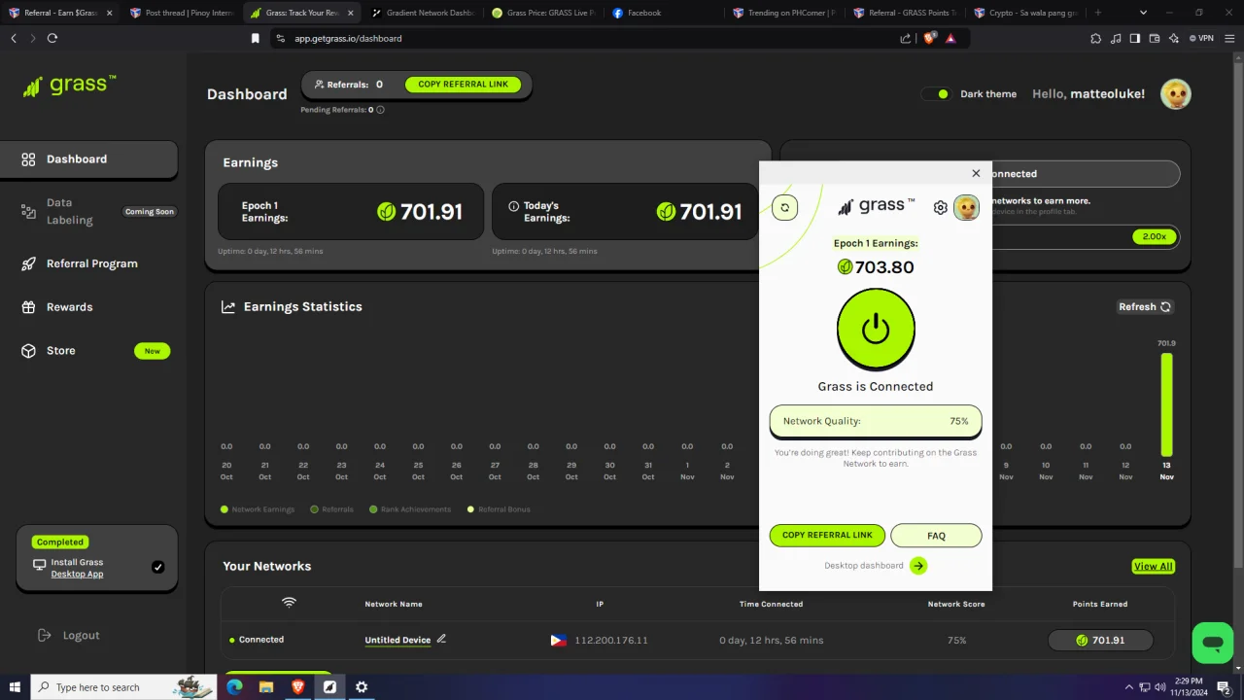Open the browser main menu

coord(1230,38)
